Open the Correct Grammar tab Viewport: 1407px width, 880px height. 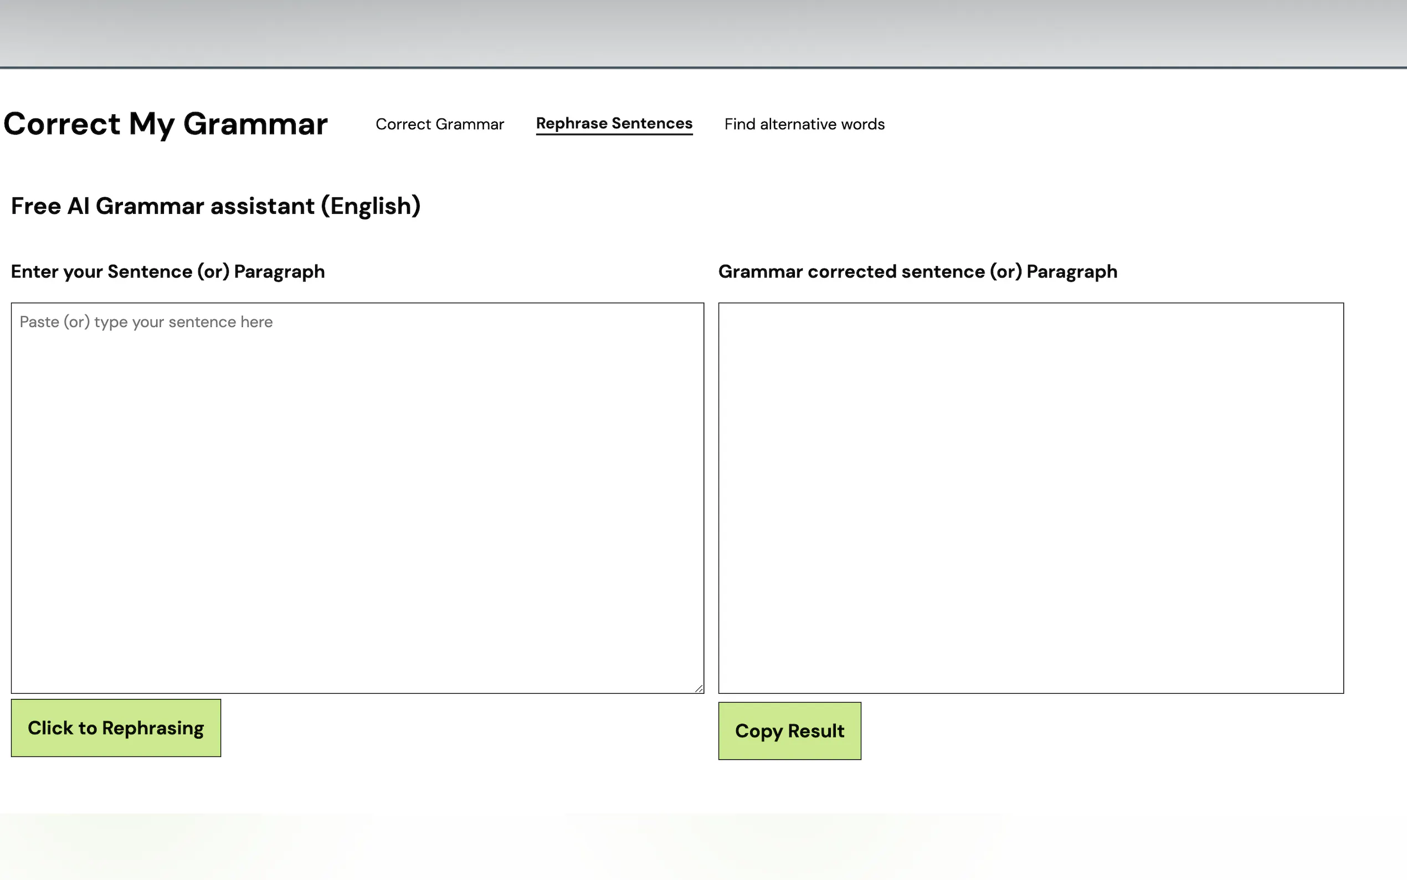click(439, 124)
